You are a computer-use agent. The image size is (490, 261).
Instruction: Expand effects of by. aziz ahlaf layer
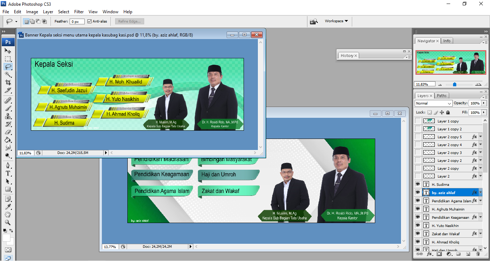click(x=480, y=192)
